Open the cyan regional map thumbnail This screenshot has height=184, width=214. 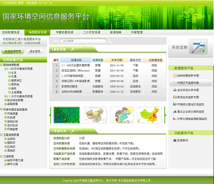coord(122,115)
